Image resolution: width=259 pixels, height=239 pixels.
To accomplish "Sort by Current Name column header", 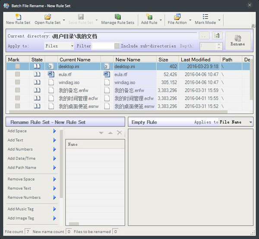I will pos(79,60).
